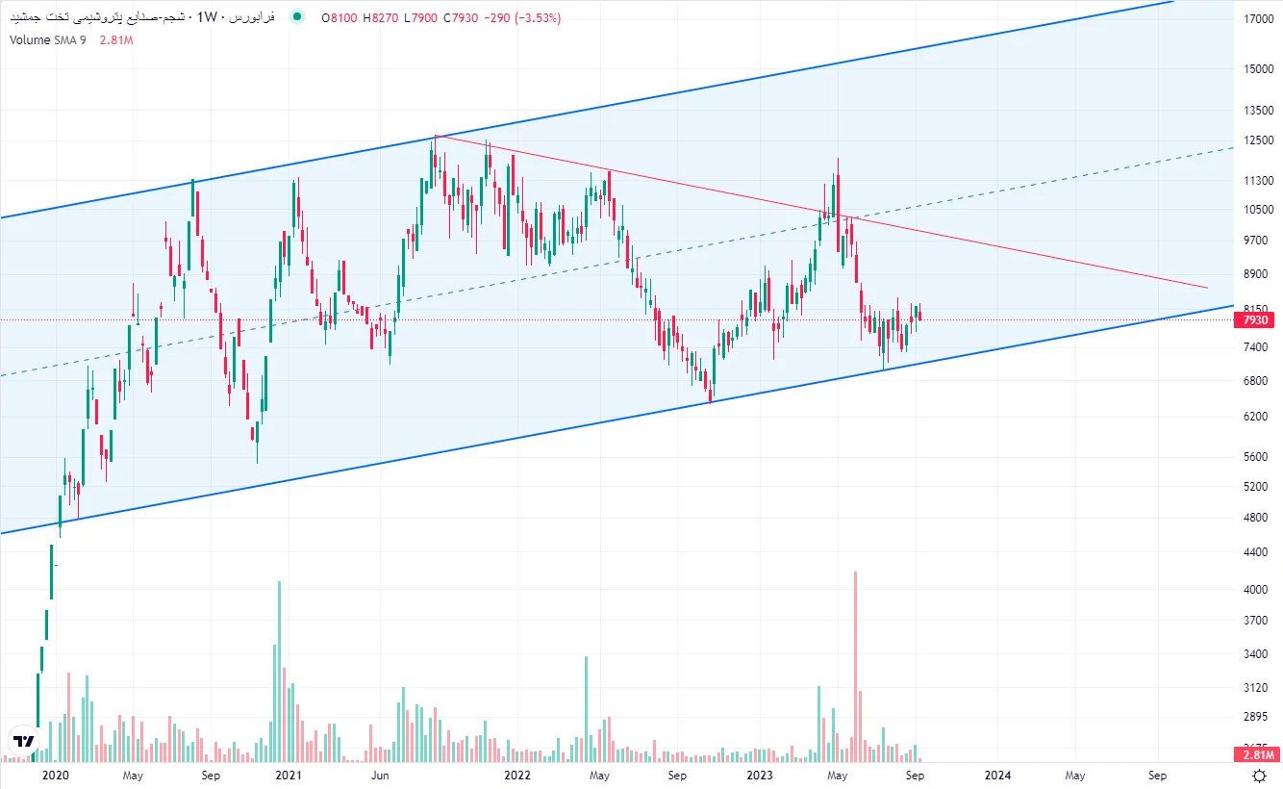Click the 2023 time axis label
Viewport: 1283px width, 789px height.
(760, 776)
